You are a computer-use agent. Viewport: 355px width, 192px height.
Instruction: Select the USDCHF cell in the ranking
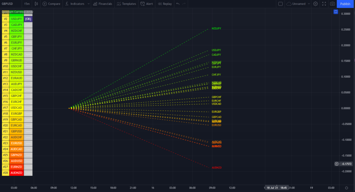17,66
